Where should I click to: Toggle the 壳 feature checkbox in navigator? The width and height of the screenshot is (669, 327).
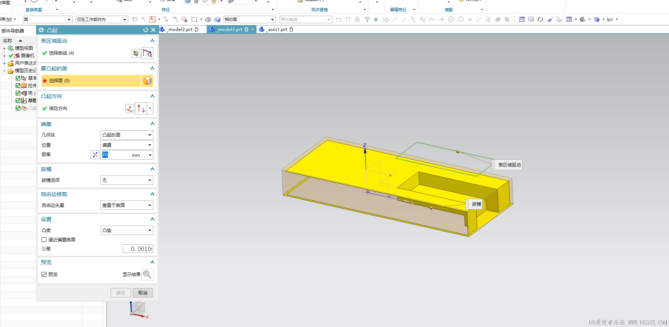pos(18,93)
